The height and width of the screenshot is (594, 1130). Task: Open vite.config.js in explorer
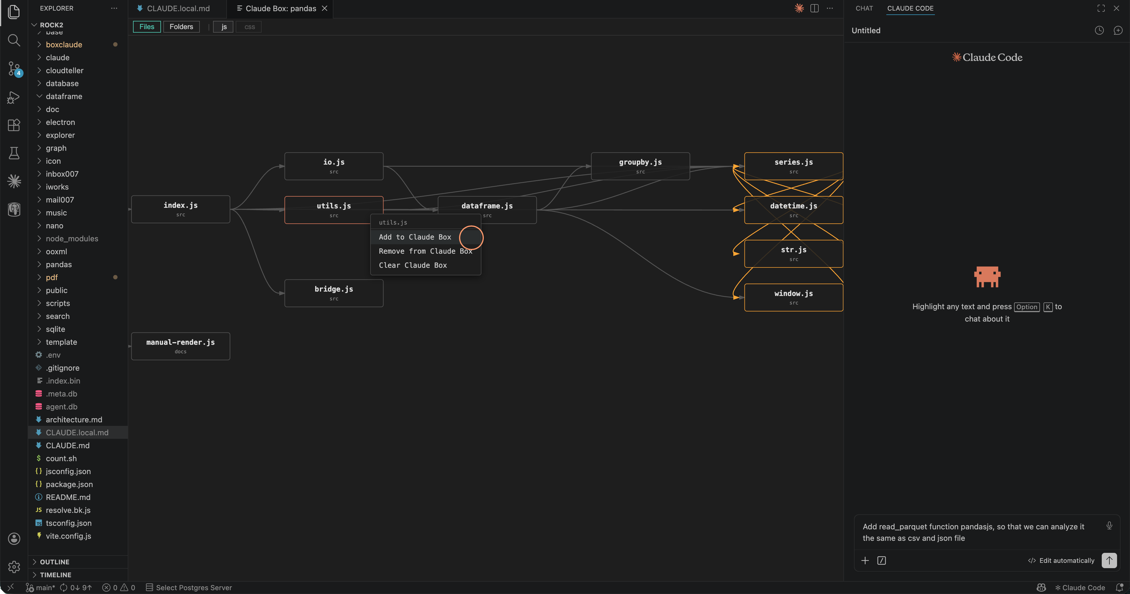78,536
